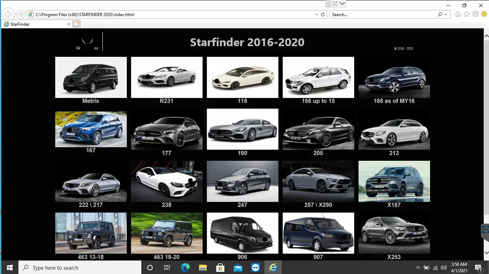
Task: Open the white 238 coupe thumbnail
Action: click(166, 181)
